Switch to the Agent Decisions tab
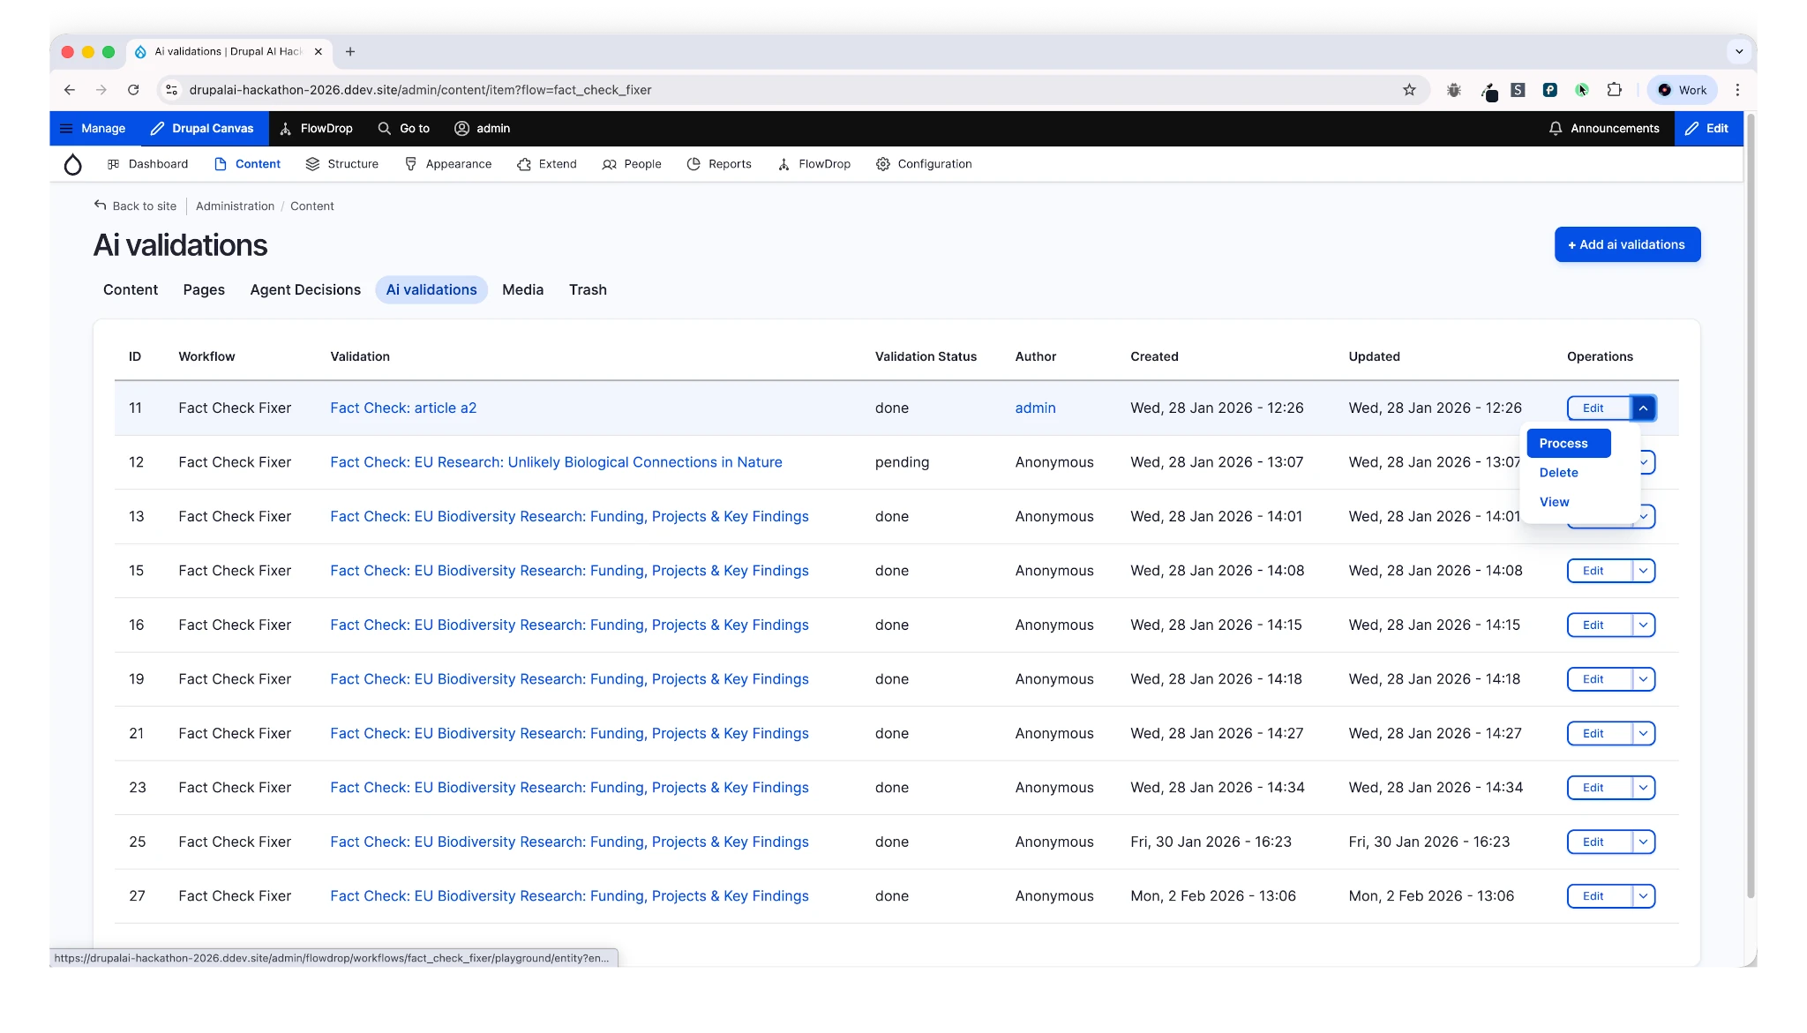The width and height of the screenshot is (1807, 1033). (x=304, y=289)
